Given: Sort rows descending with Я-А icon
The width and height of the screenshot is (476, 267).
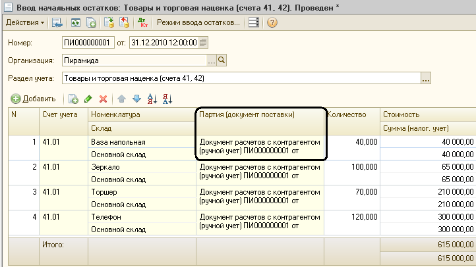Looking at the screenshot, I should click(x=167, y=99).
